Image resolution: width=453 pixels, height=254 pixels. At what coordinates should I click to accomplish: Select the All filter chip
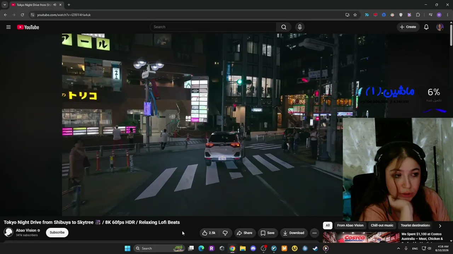328,225
